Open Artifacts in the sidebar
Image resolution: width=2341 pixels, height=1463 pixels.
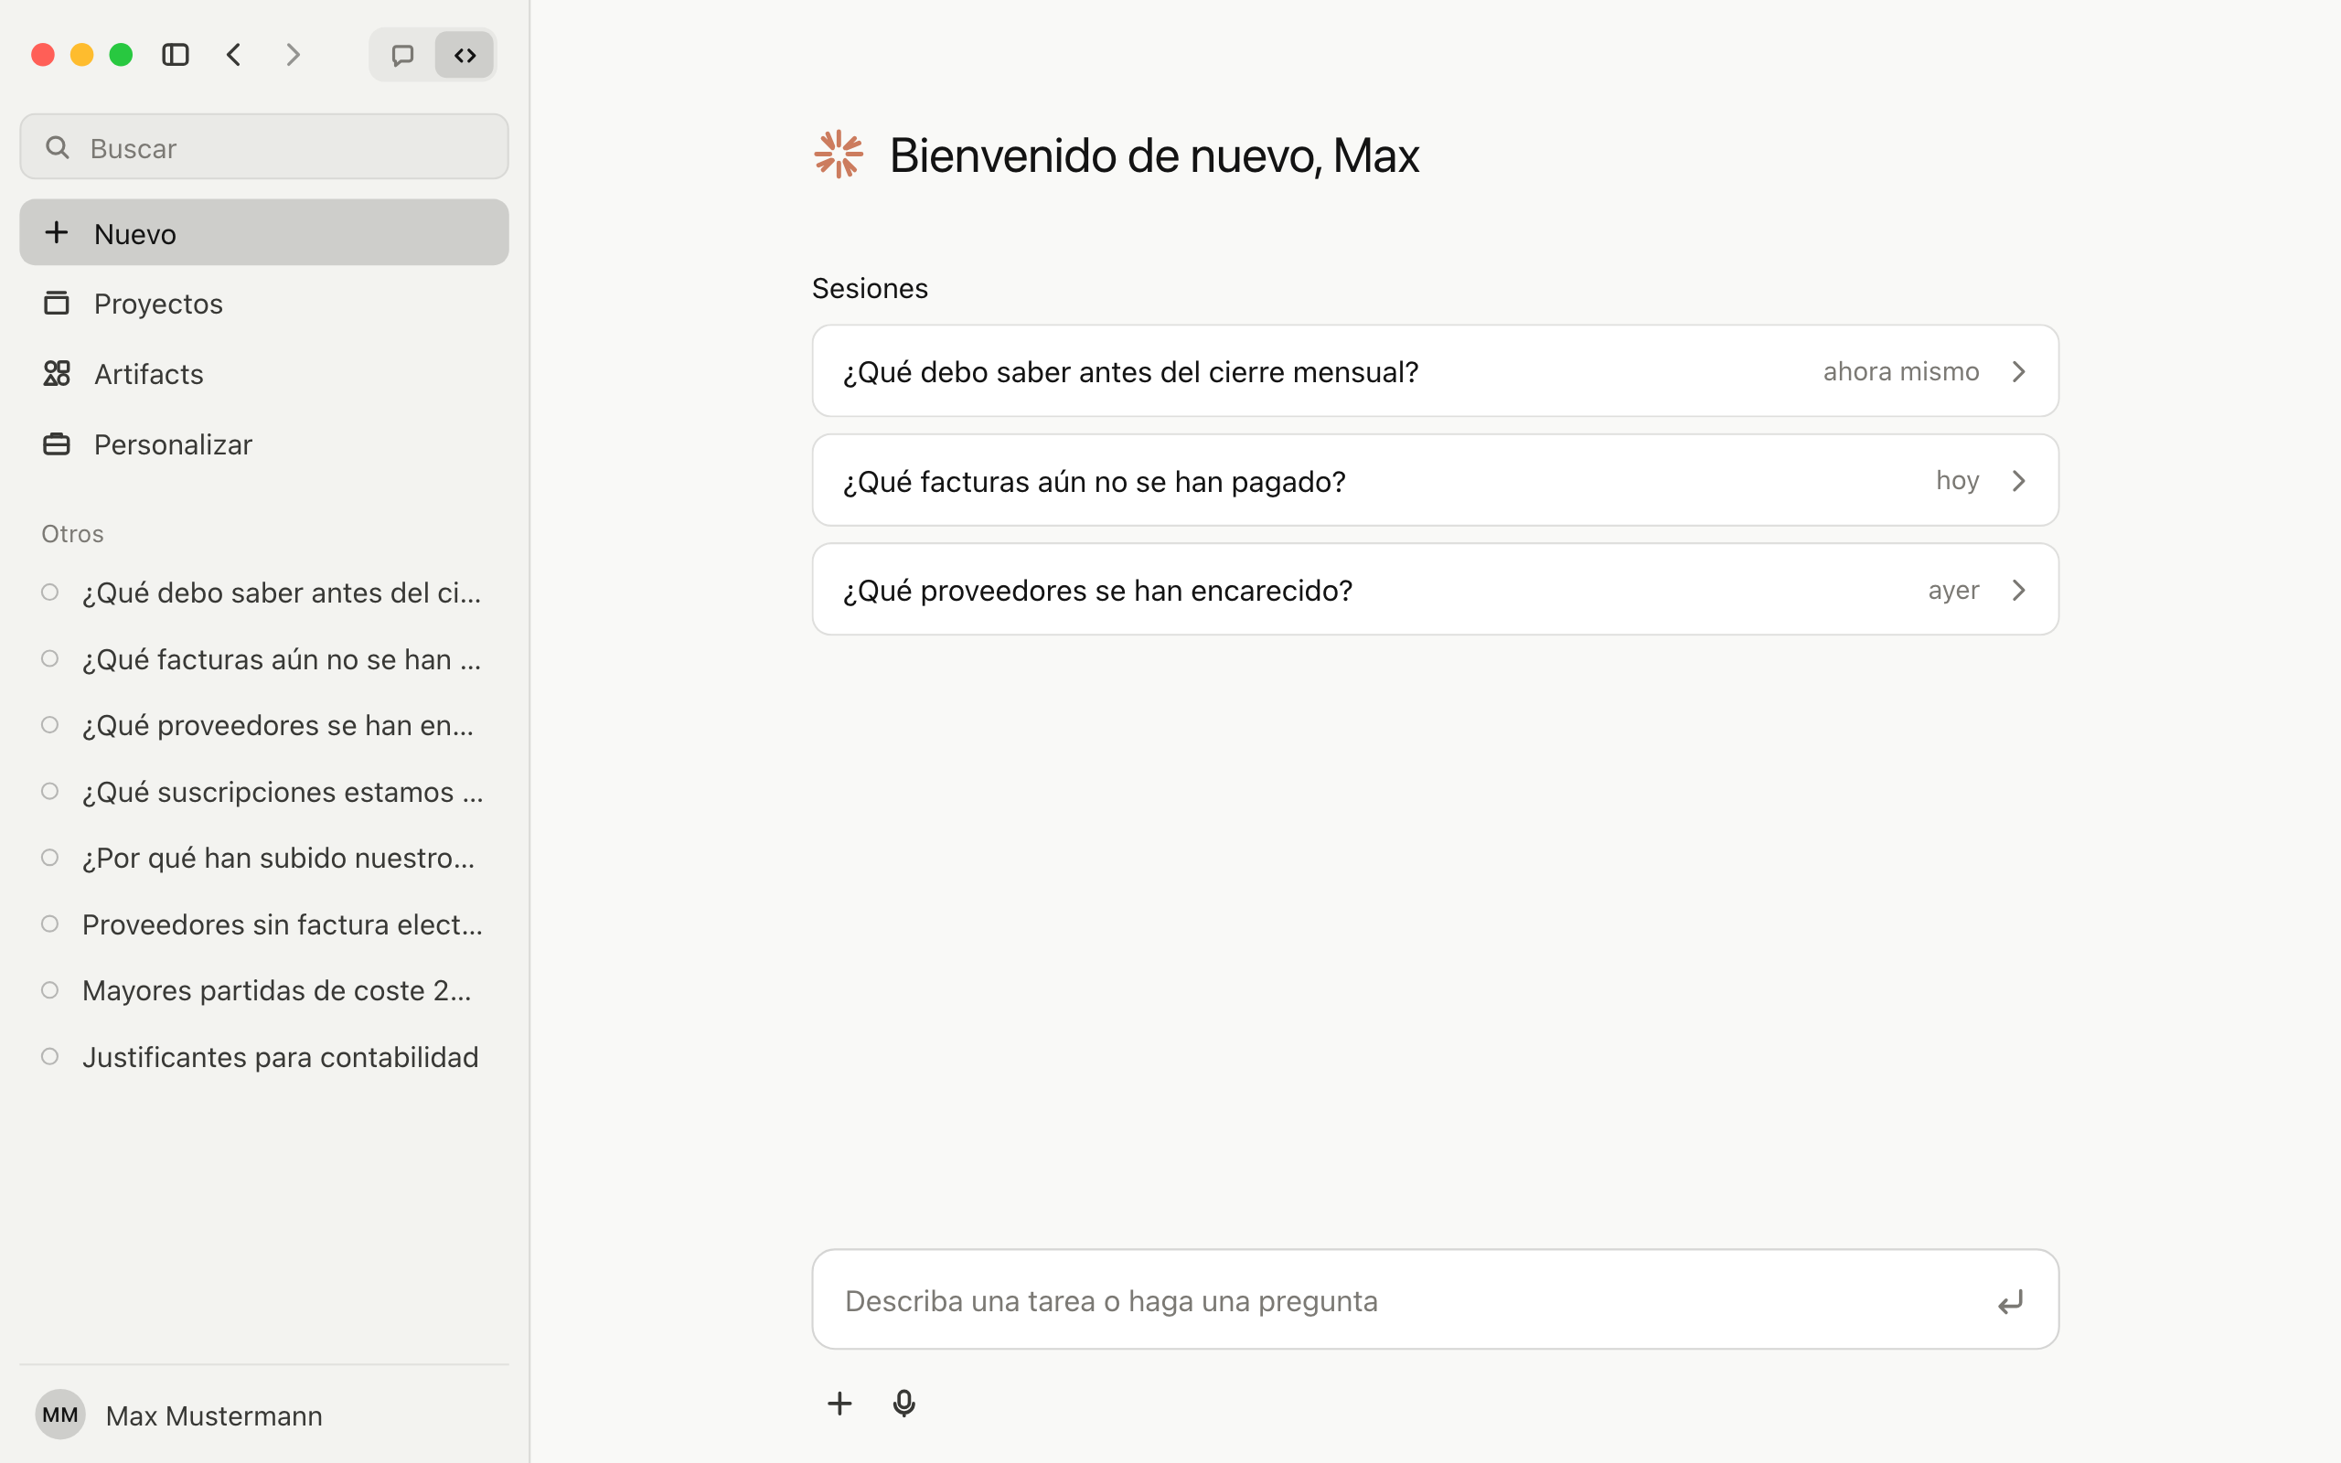264,373
